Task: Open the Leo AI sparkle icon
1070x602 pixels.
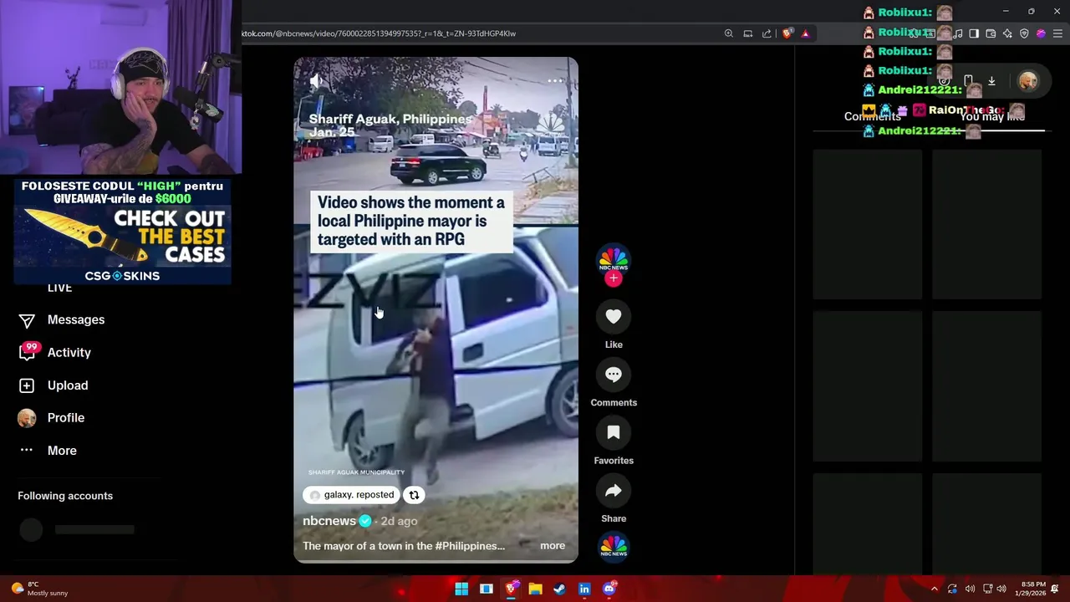Action: tap(1007, 33)
